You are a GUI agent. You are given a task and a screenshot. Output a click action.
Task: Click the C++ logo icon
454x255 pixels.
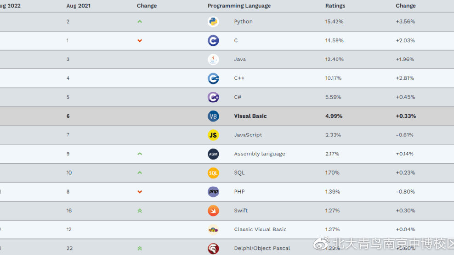tap(213, 78)
